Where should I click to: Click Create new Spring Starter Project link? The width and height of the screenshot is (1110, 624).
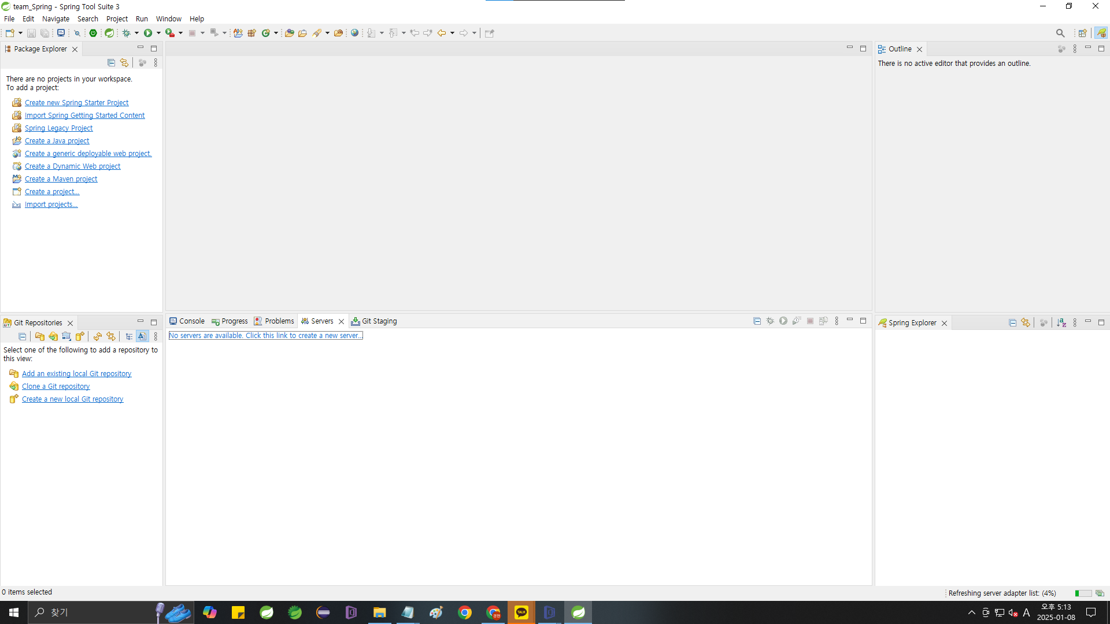76,103
